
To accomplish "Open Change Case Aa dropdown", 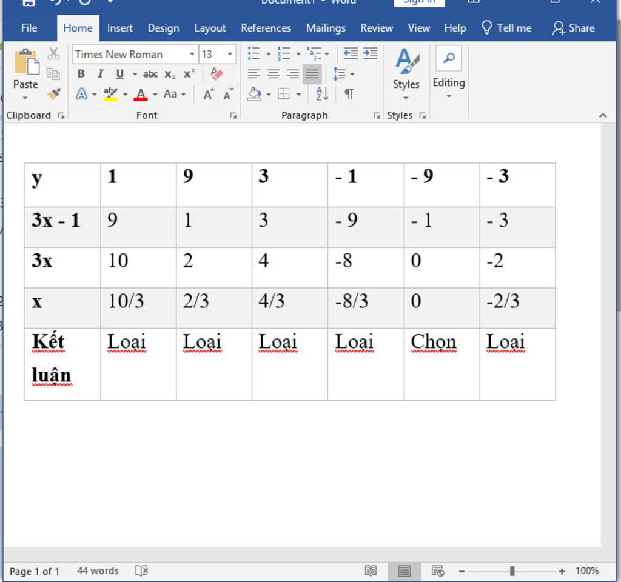I will [175, 94].
